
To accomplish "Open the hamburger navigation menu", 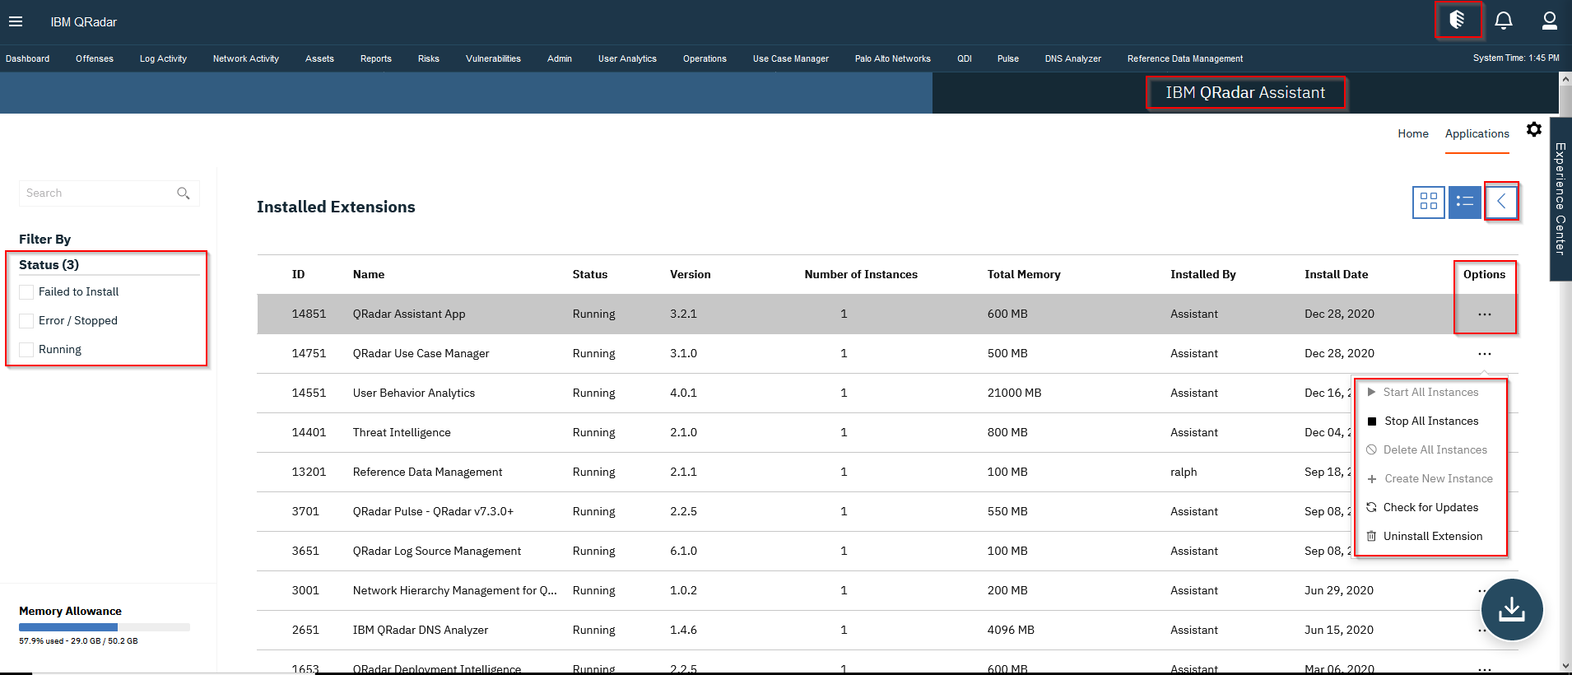I will click(16, 21).
